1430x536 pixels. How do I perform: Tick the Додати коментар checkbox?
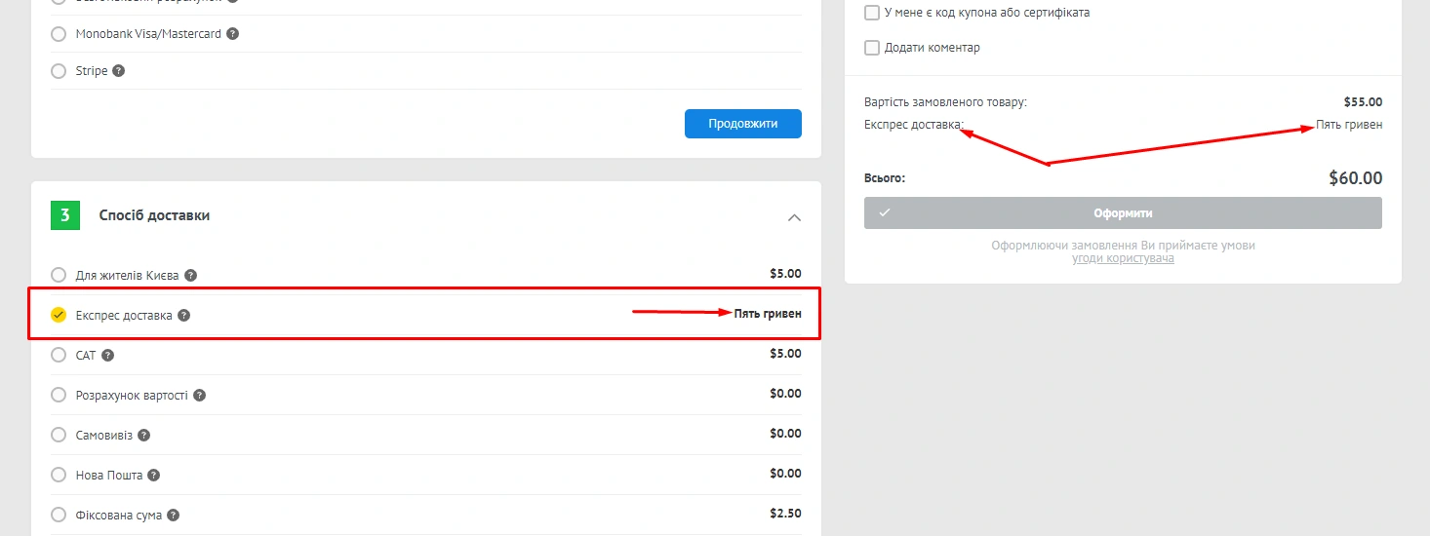pyautogui.click(x=872, y=48)
